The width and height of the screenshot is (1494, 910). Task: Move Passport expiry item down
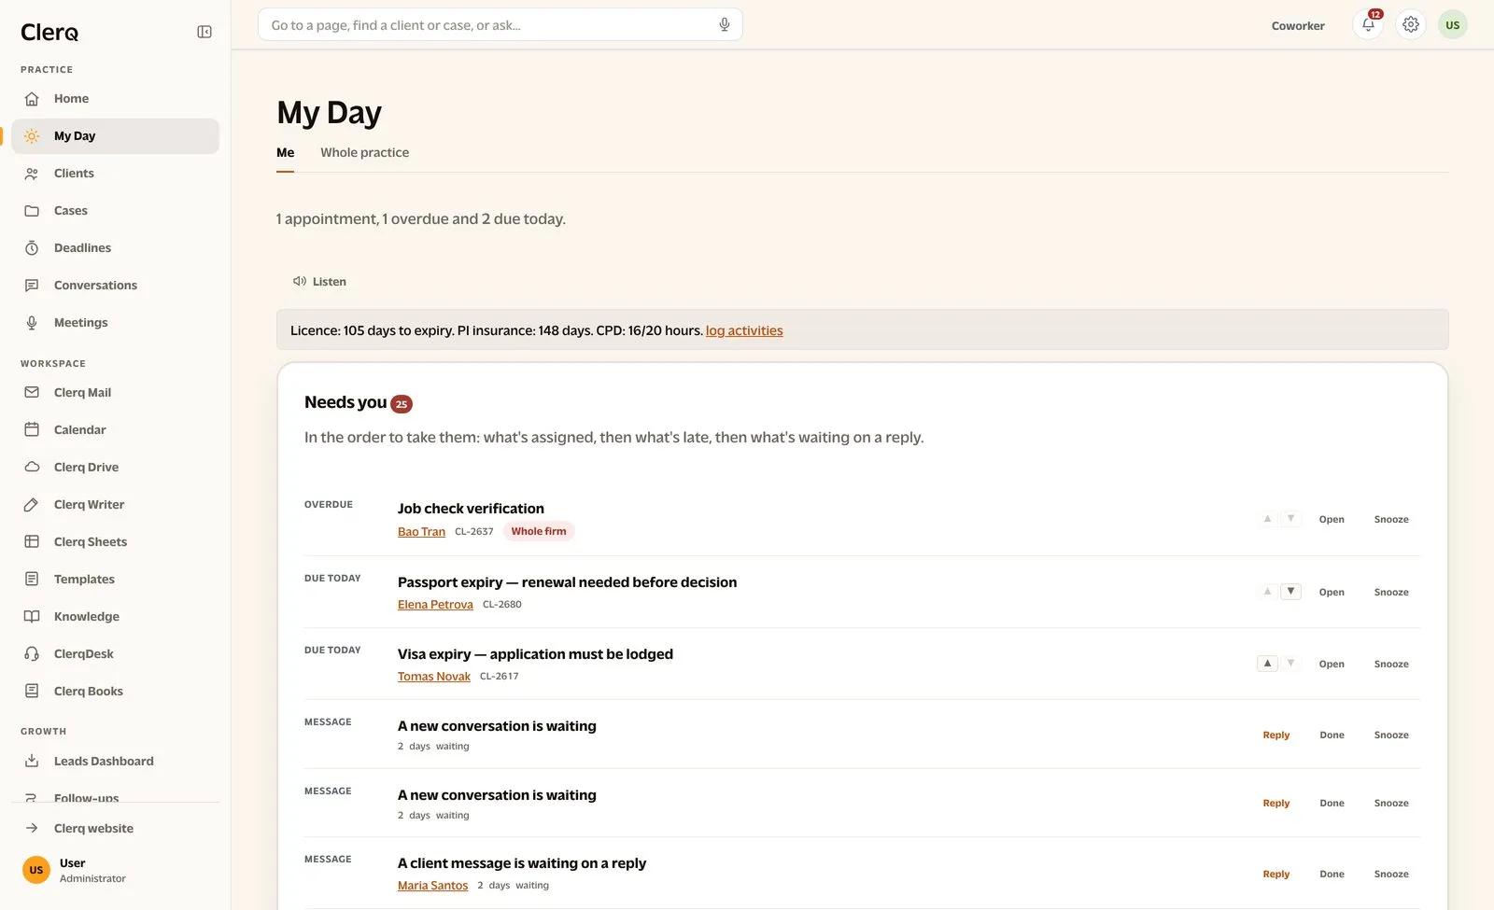click(1290, 592)
